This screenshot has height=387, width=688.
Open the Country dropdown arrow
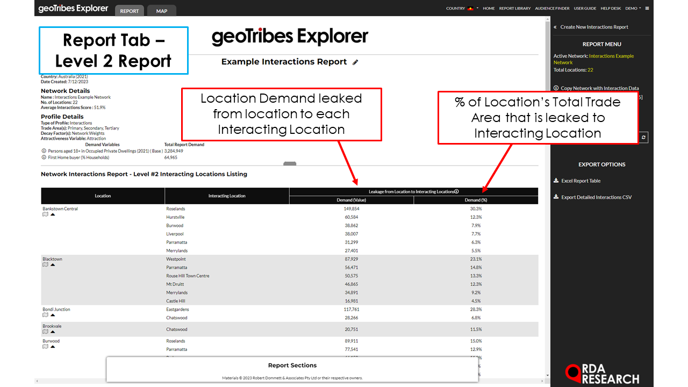click(x=477, y=9)
